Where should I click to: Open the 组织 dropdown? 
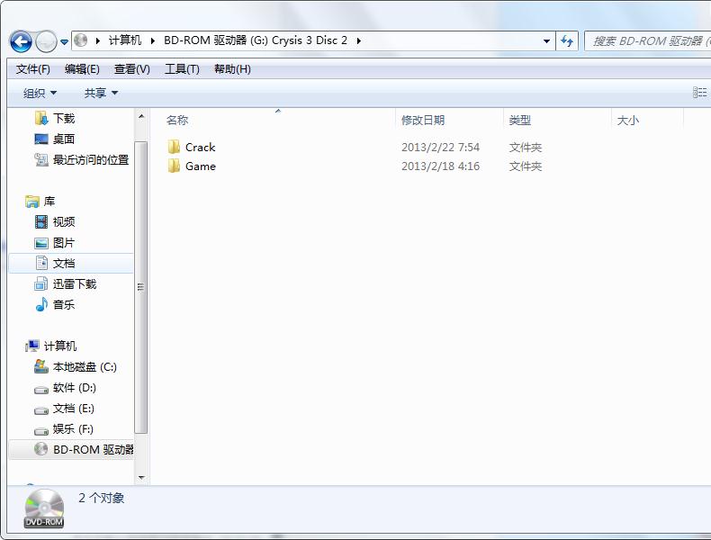(40, 93)
